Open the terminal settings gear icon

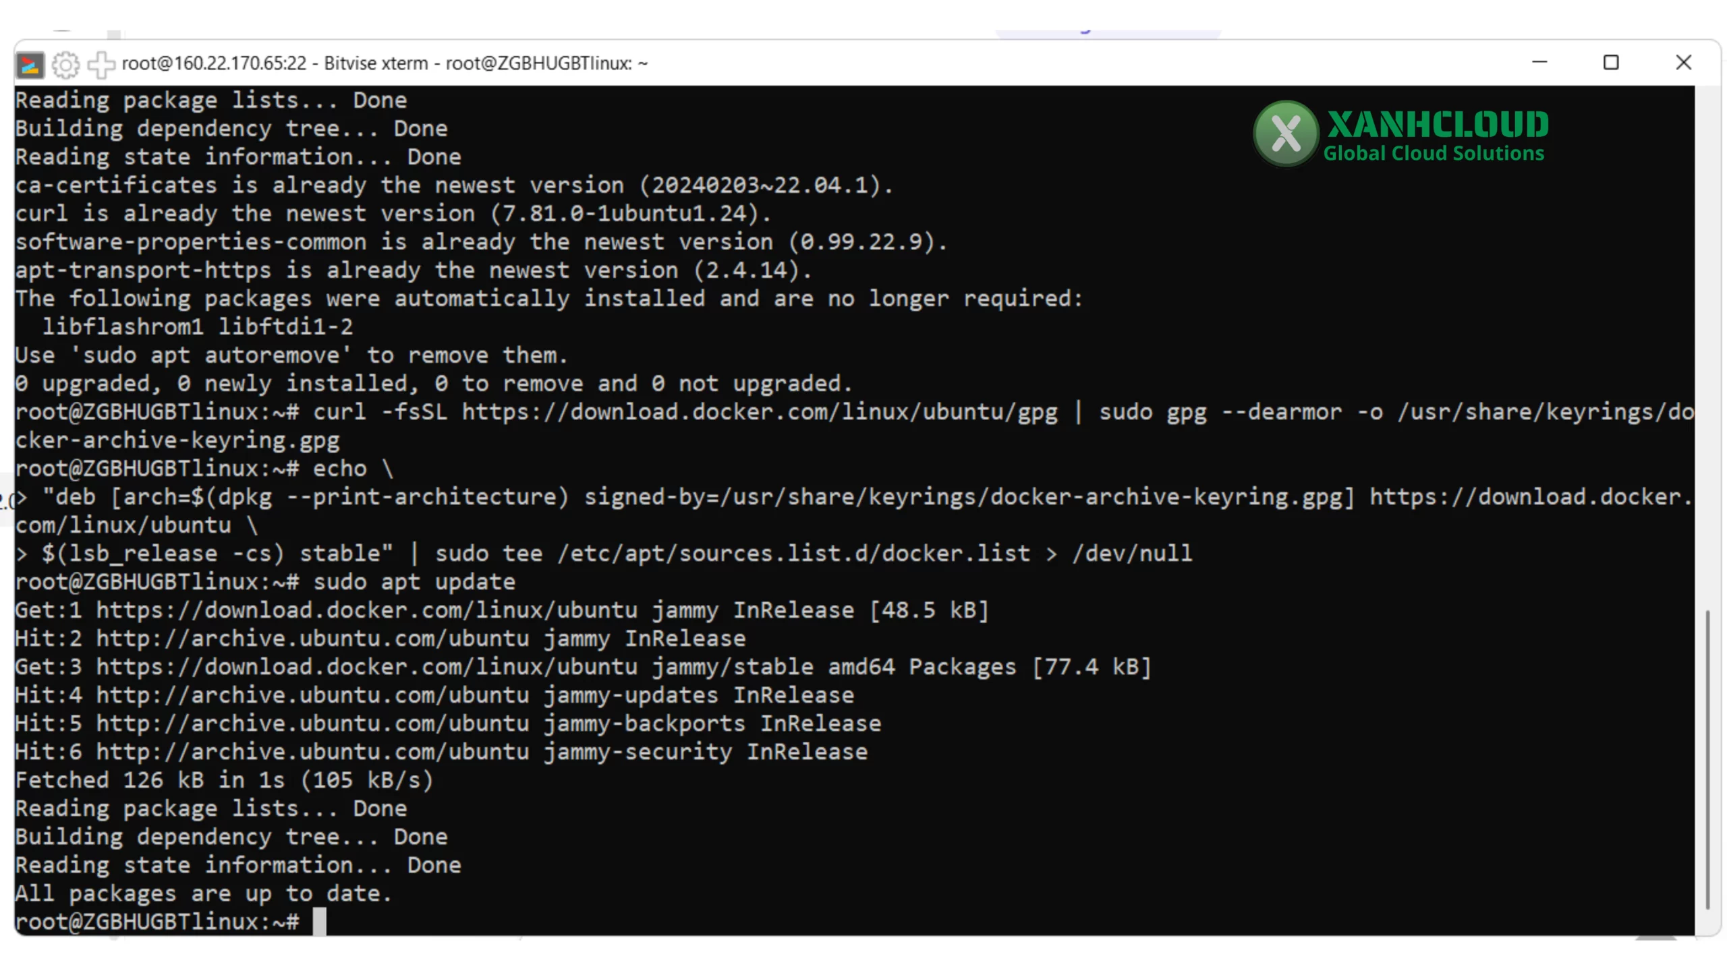65,64
